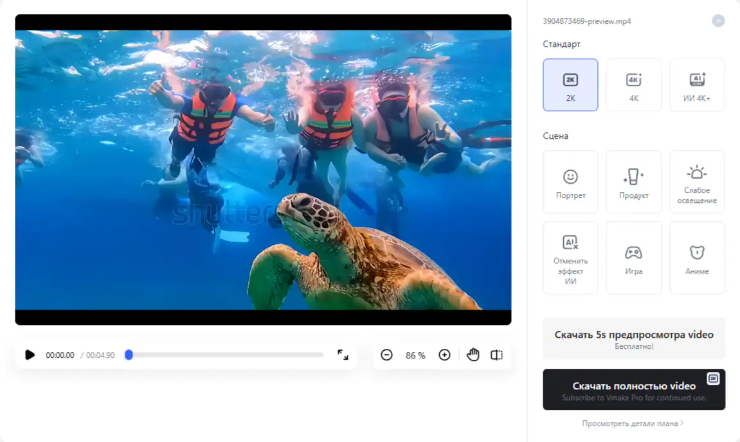The image size is (740, 442).
Task: Toggle fullscreen for the video player
Action: point(343,355)
